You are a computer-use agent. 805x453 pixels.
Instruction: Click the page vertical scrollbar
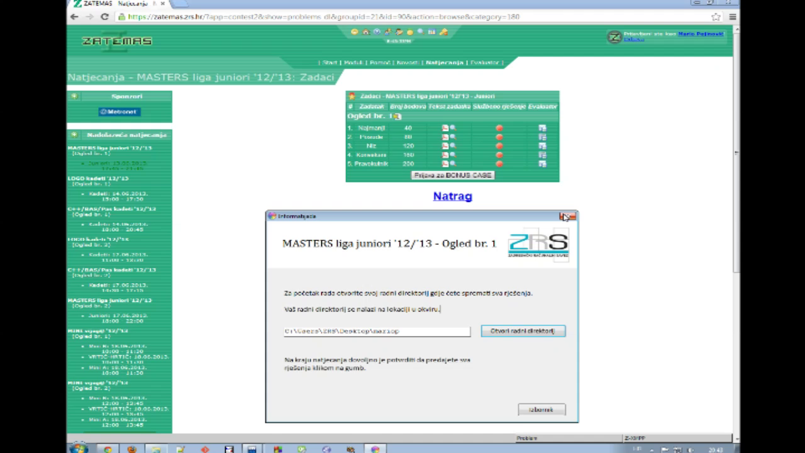[736, 189]
